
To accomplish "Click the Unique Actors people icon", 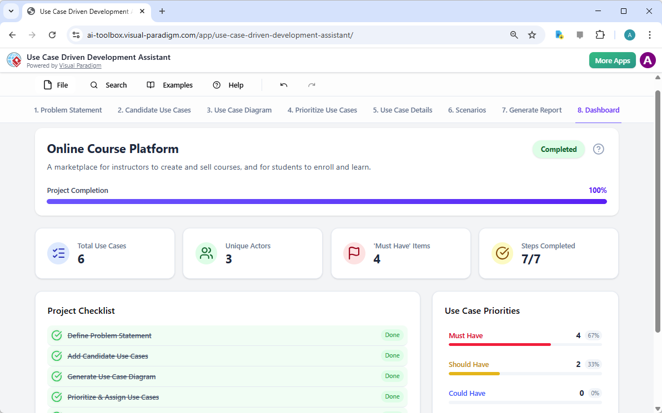I will point(206,253).
